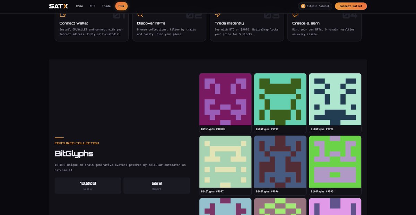Click the SATX logo
The image size is (416, 215).
[59, 6]
